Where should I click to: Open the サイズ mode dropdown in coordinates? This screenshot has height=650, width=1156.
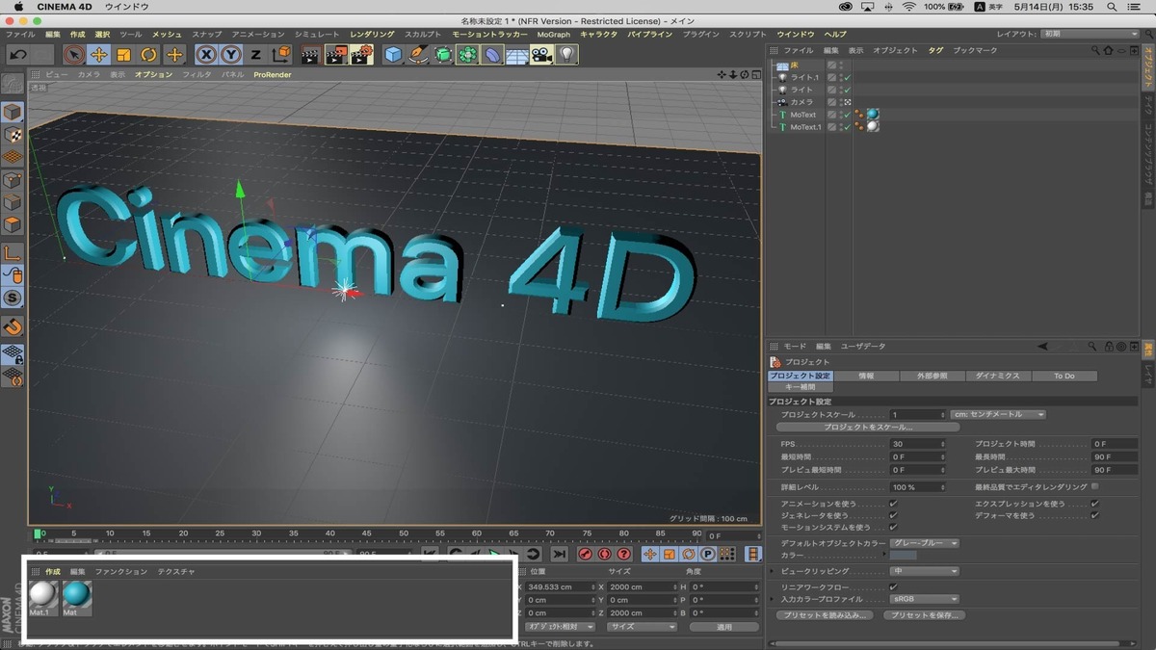pos(643,627)
